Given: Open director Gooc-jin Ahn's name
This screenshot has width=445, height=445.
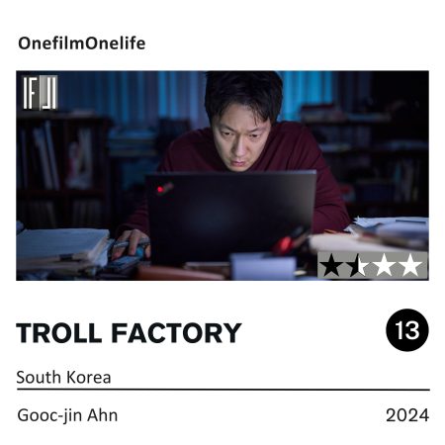Looking at the screenshot, I should pos(67,415).
